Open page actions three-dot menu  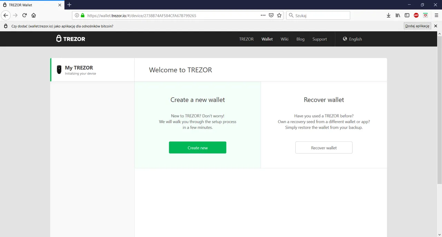pos(263,15)
